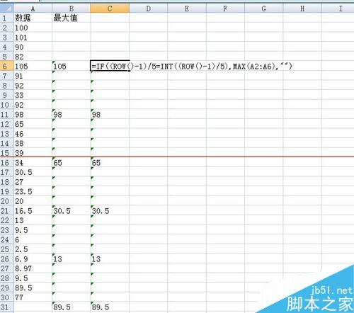Click cell C21 showing 30.5
Screen dimensions: 354x313
pyautogui.click(x=110, y=210)
